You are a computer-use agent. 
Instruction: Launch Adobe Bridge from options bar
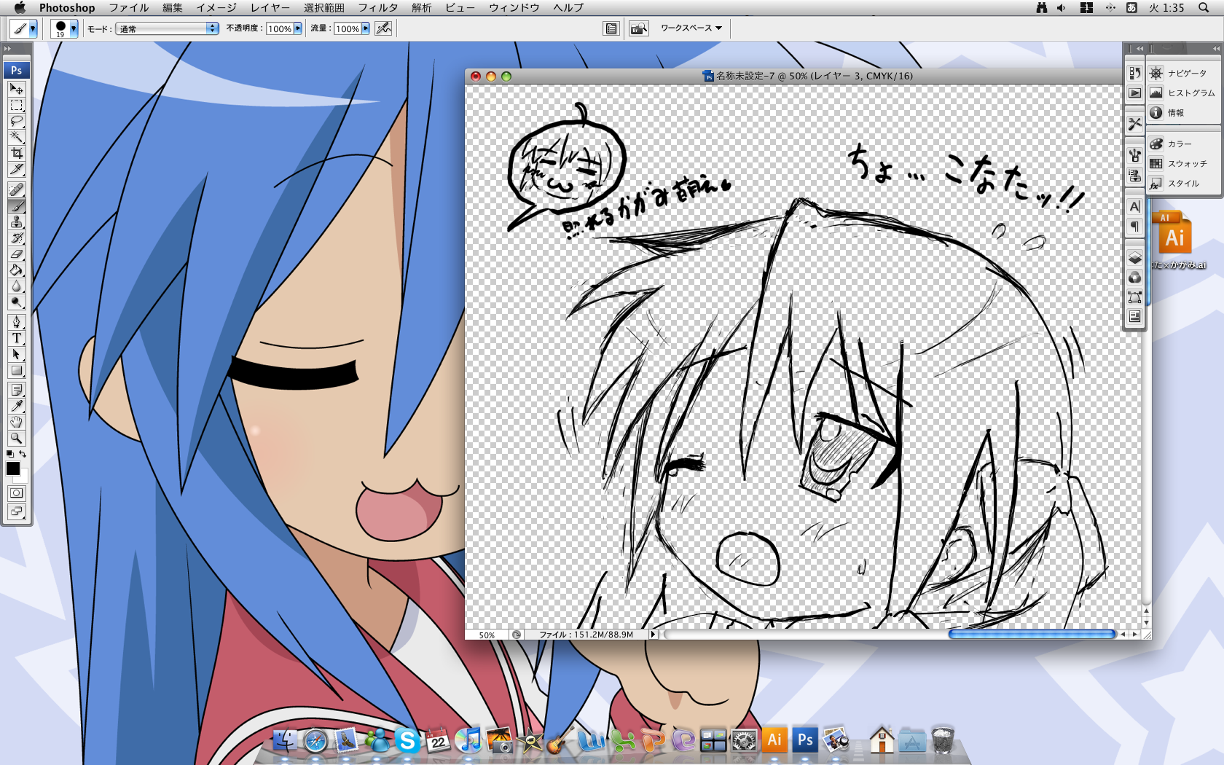coord(639,28)
